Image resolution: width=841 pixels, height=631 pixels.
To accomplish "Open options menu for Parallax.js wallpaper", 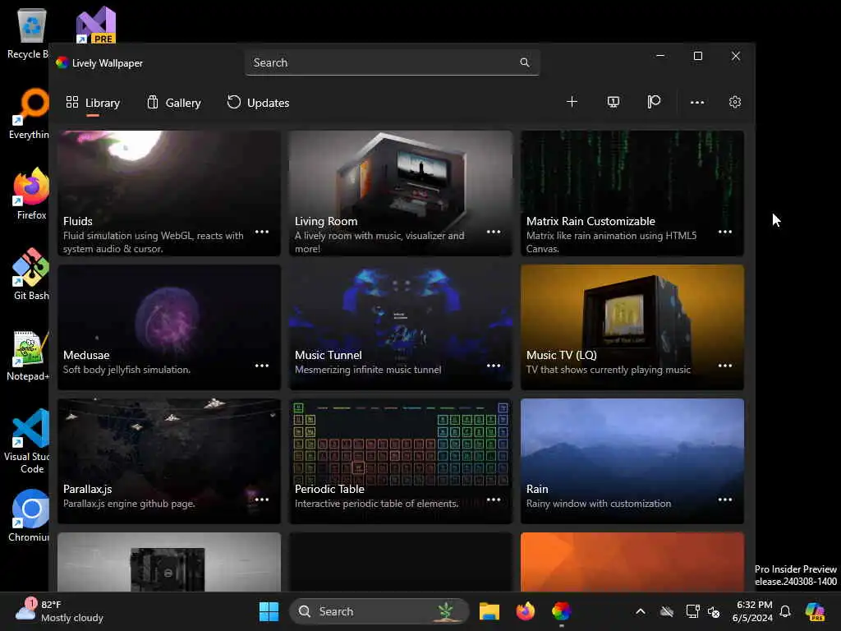I will pyautogui.click(x=262, y=500).
